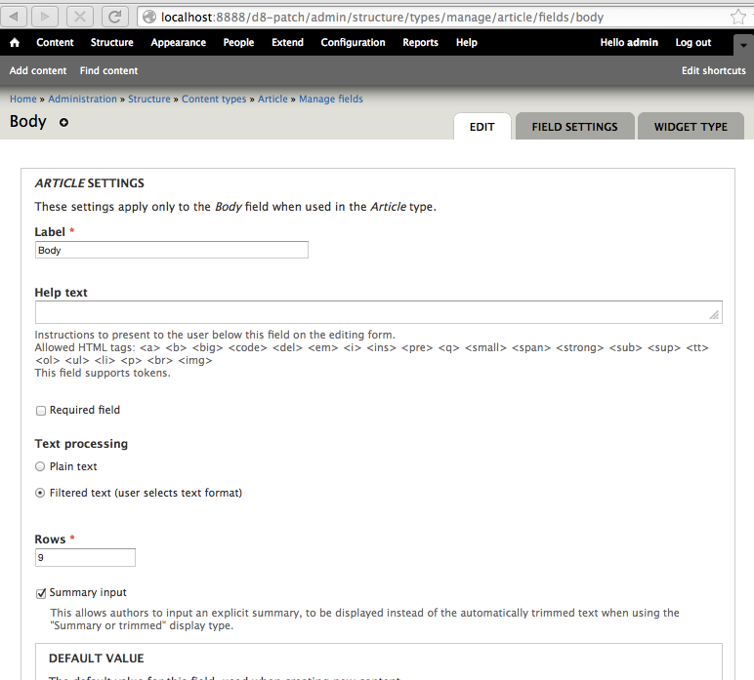Go to home via house icon

pos(15,42)
